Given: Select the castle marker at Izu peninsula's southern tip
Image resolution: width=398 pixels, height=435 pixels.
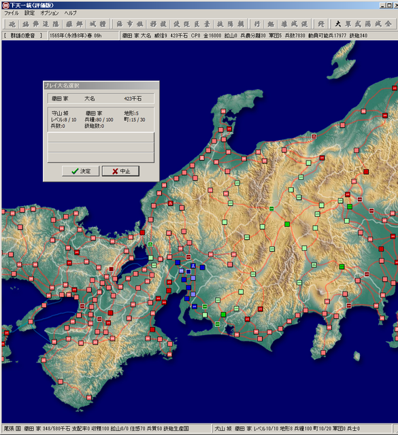Looking at the screenshot, I should [x=323, y=353].
